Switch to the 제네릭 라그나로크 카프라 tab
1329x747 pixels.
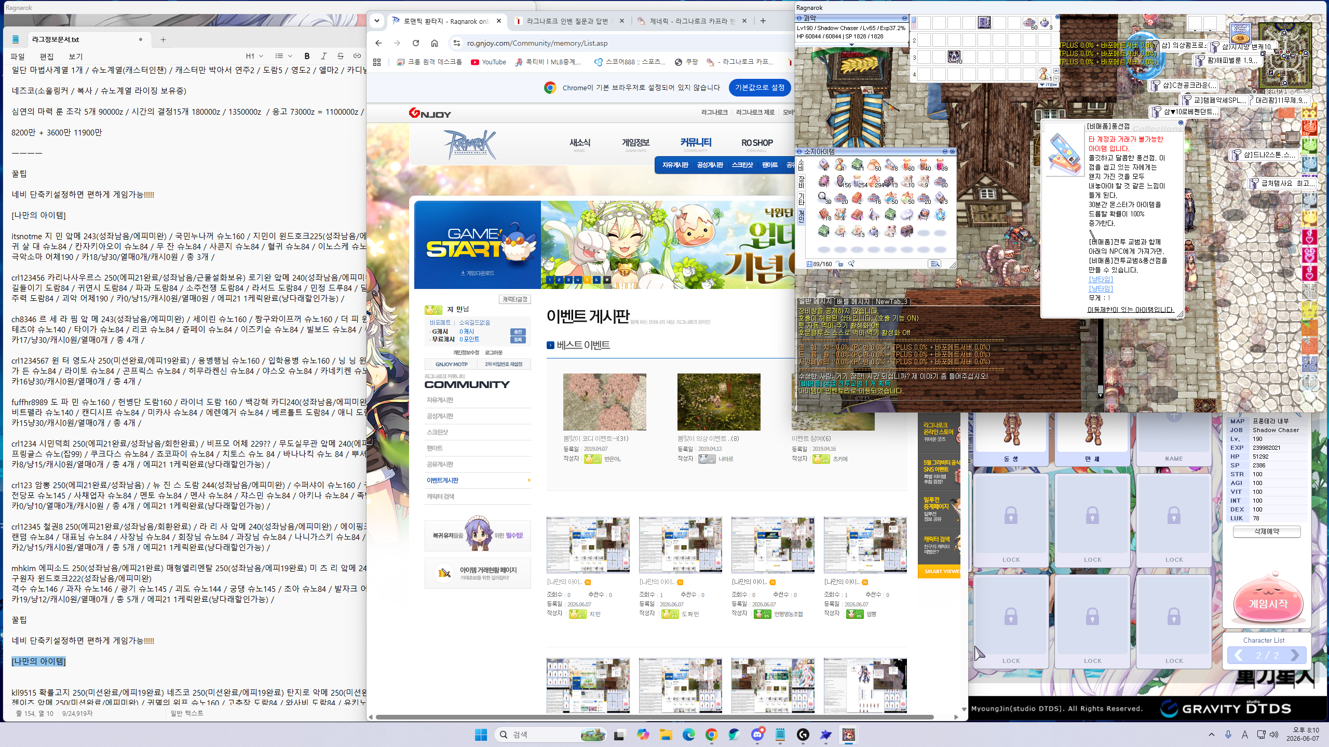coord(693,21)
